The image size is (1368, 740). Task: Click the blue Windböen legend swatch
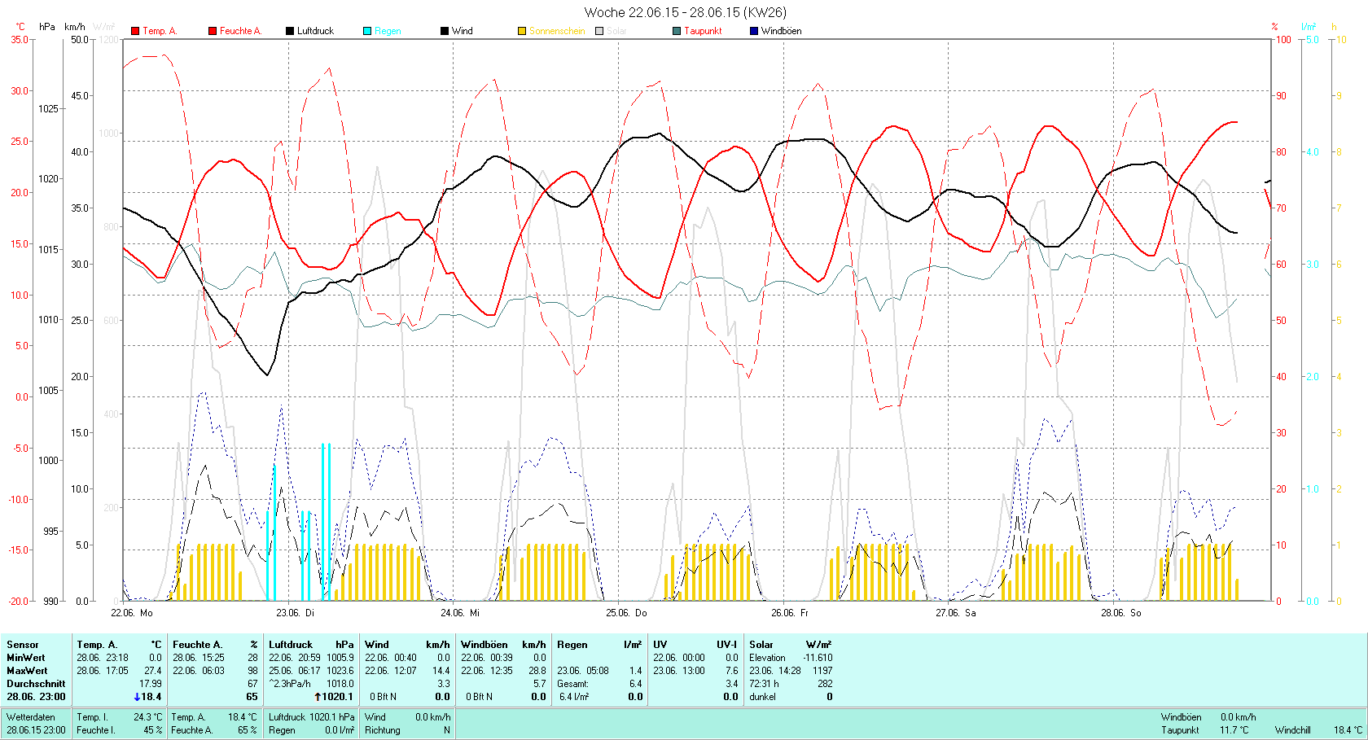point(754,31)
